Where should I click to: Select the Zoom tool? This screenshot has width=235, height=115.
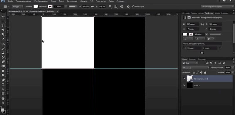coord(3,103)
